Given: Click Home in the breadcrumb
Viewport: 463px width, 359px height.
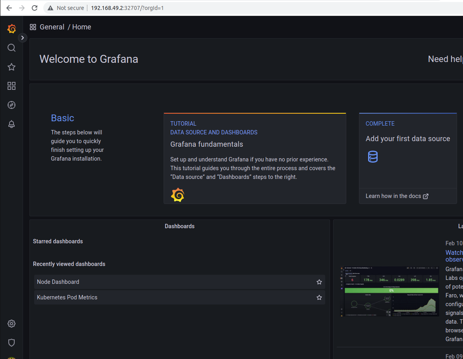Looking at the screenshot, I should (82, 27).
